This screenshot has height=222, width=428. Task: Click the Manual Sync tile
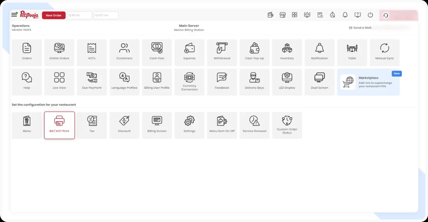click(x=384, y=52)
